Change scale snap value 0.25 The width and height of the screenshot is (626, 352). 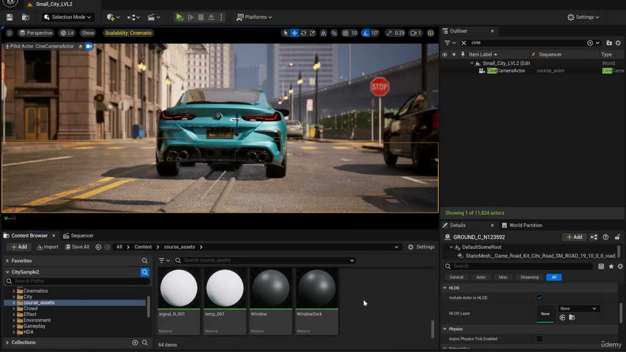[x=399, y=33]
